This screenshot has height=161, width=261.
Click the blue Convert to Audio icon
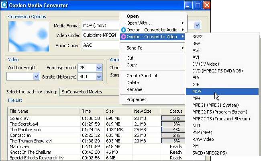click(x=123, y=30)
